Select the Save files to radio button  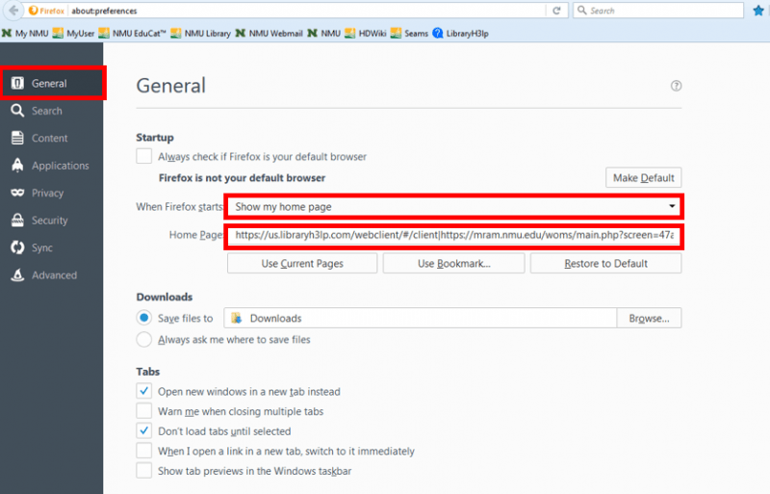click(x=143, y=318)
